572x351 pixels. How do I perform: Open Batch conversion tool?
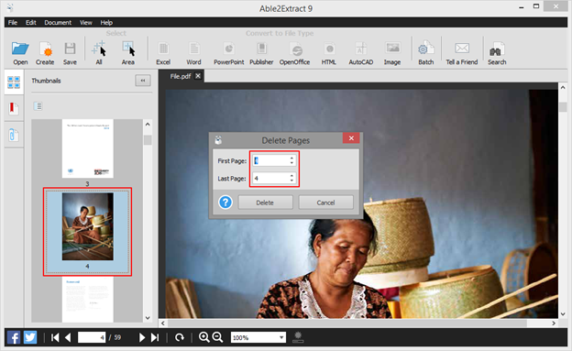(425, 49)
